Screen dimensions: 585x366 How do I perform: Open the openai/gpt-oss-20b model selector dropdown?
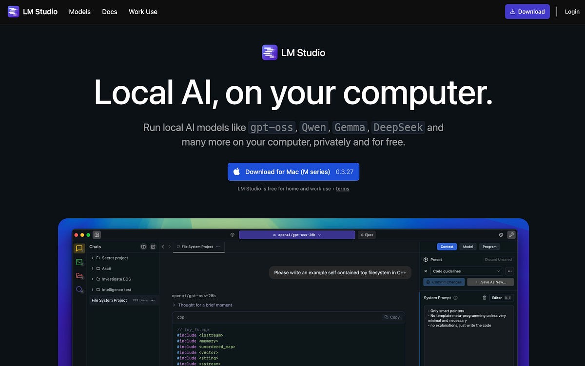click(296, 234)
